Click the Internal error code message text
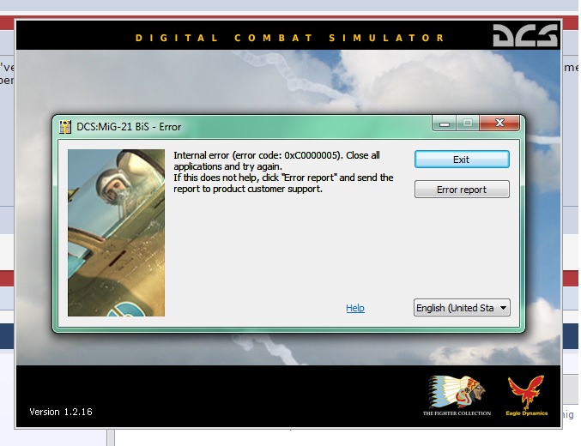The height and width of the screenshot is (446, 581). point(283,172)
